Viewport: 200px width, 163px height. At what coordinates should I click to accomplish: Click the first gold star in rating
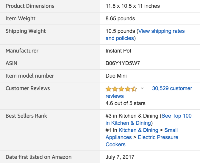[x=108, y=89]
